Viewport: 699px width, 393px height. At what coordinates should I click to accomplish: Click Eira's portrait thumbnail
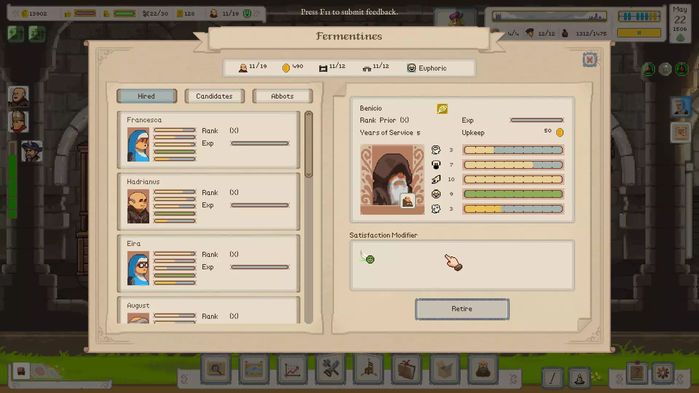138,268
